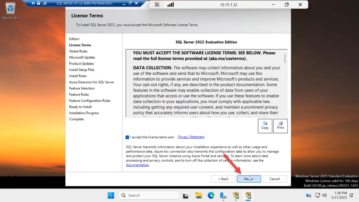Open the Recycle Bin desktop icon
Image resolution: width=359 pixels, height=202 pixels.
point(10,11)
